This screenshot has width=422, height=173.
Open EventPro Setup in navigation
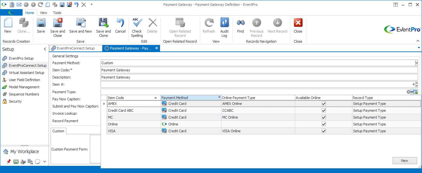(x=21, y=58)
